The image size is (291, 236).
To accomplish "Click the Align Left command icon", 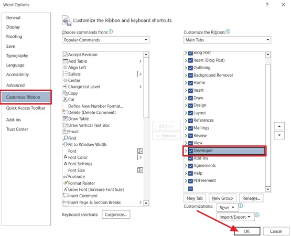I will pos(66,67).
